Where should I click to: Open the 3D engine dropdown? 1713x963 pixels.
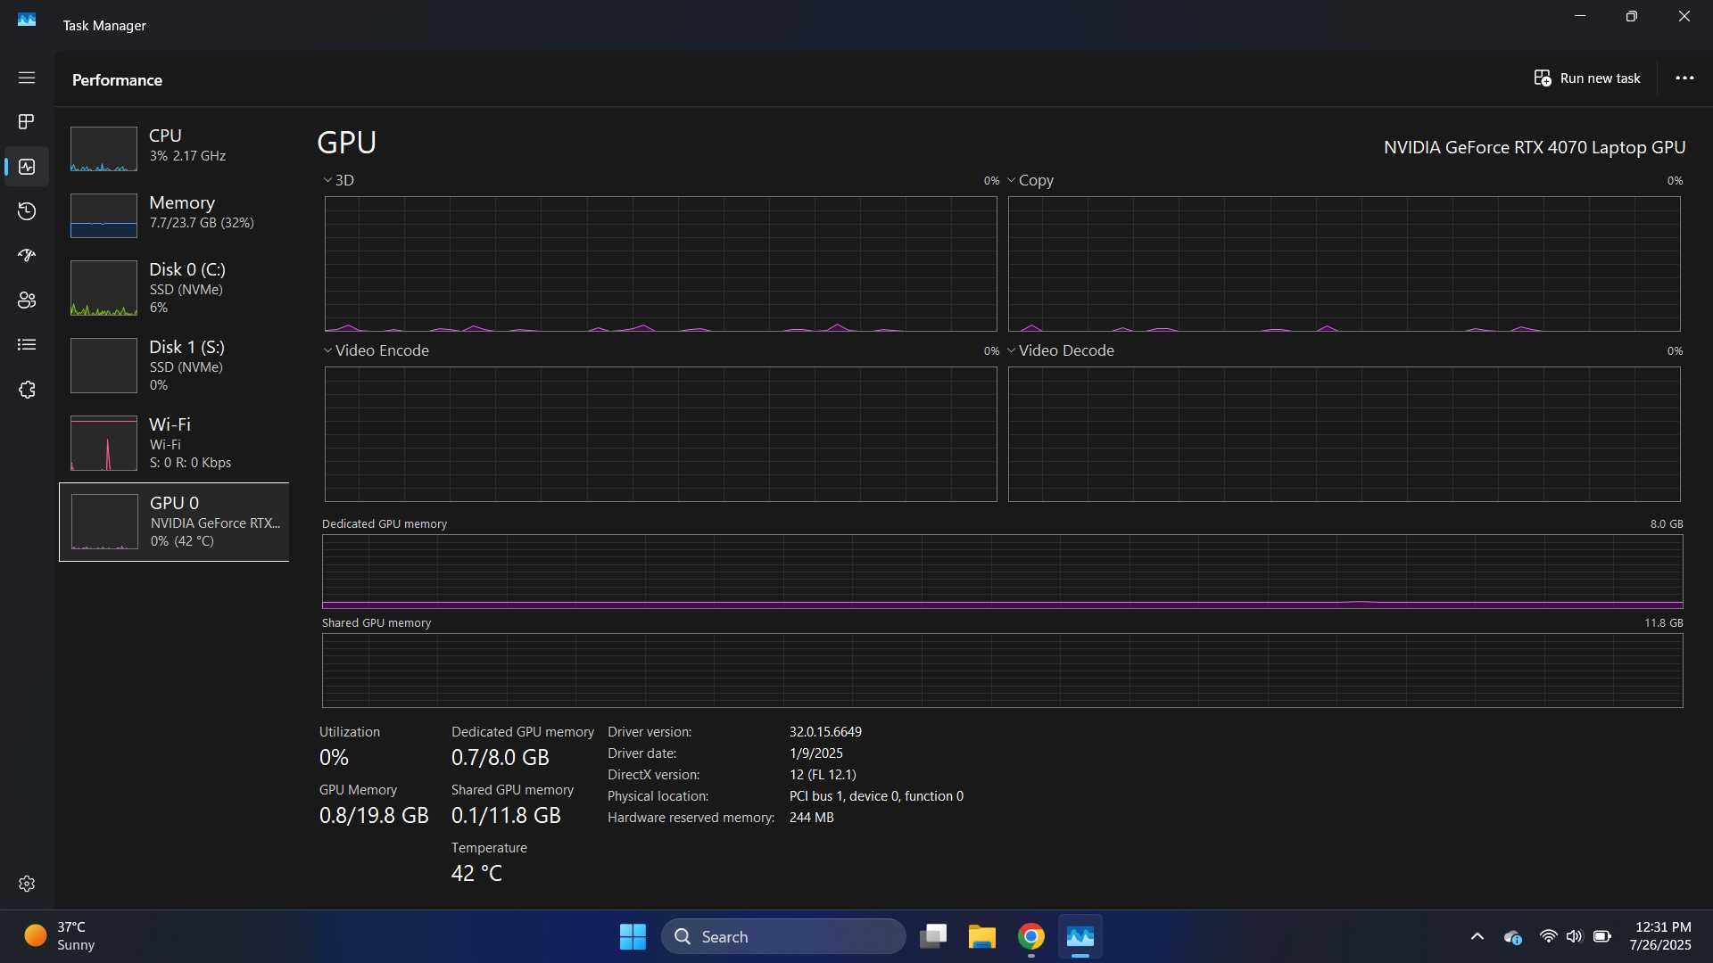tap(338, 180)
